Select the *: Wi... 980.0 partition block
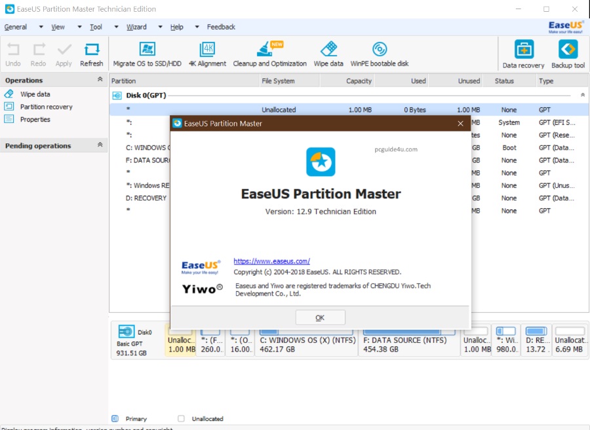Image resolution: width=590 pixels, height=430 pixels. tap(506, 340)
